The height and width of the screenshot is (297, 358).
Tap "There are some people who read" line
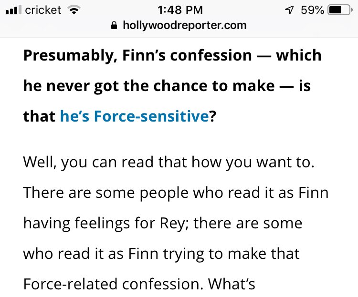pyautogui.click(x=176, y=193)
